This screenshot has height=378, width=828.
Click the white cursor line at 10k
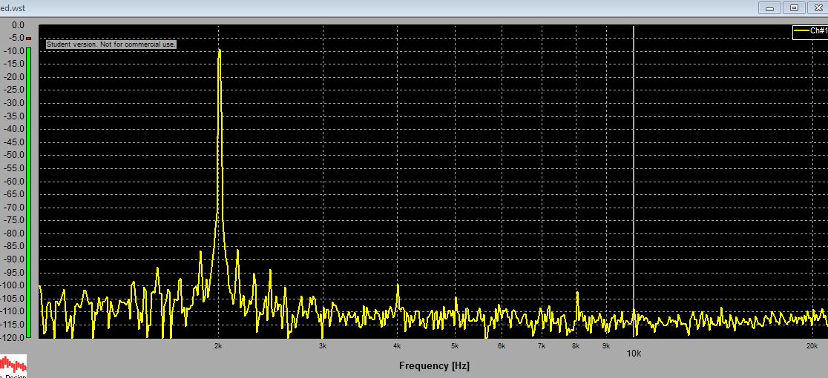click(x=633, y=181)
